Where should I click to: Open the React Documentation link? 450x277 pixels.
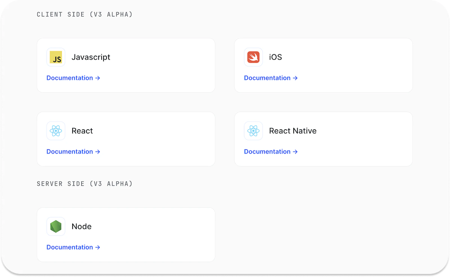(70, 152)
